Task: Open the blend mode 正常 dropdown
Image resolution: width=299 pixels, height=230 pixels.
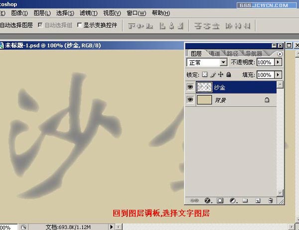Action: click(x=223, y=62)
